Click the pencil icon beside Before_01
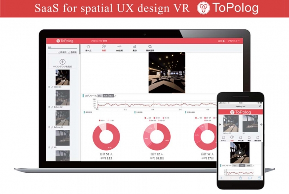The image size is (289, 194). point(52,127)
